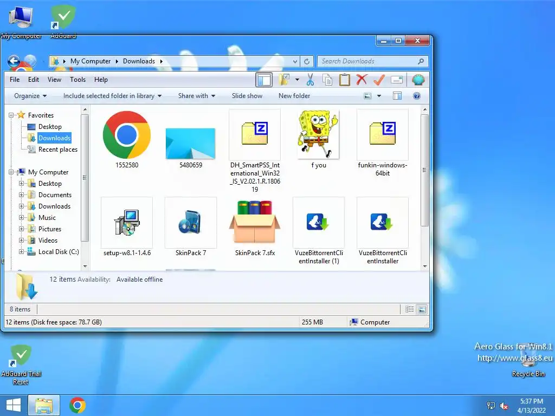The image size is (555, 416).
Task: Switch to details view in status bar
Action: tap(410, 309)
